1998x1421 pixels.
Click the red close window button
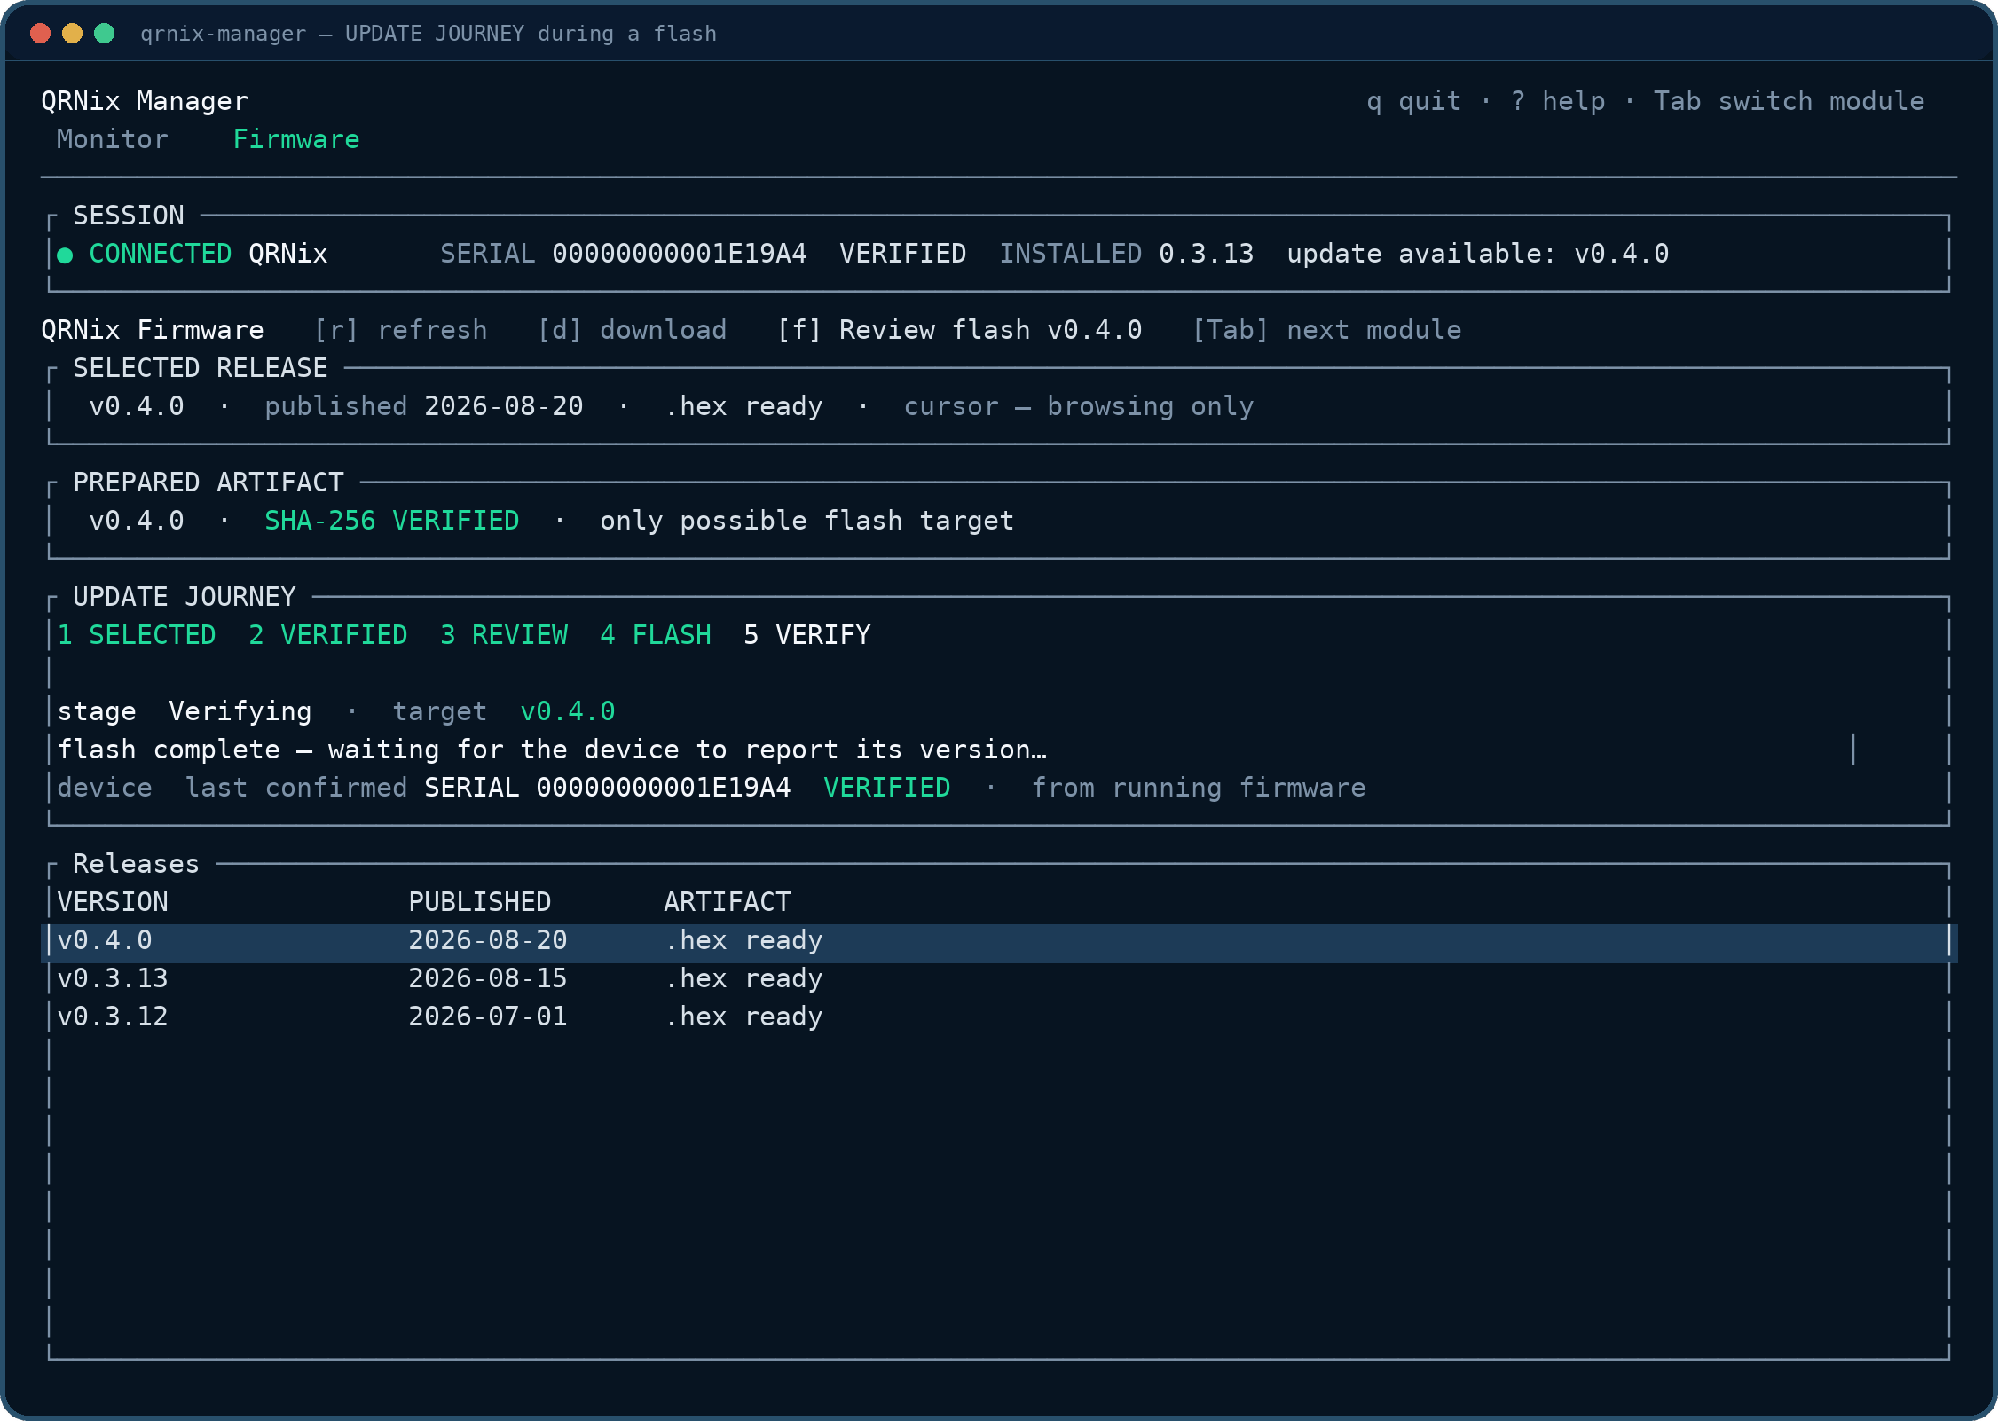(40, 33)
